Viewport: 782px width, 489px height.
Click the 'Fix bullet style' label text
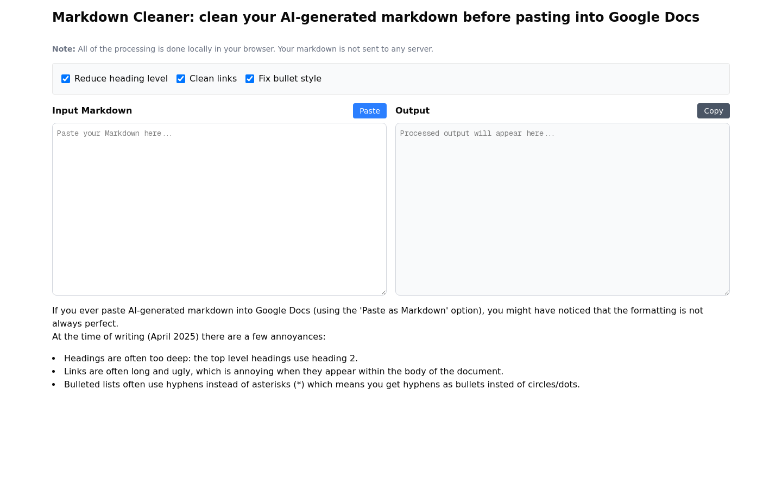point(290,79)
